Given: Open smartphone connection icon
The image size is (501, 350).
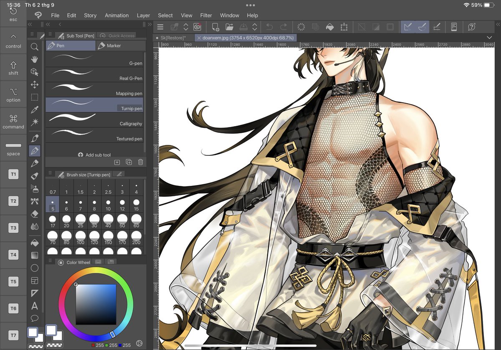Looking at the screenshot, I should 454,27.
